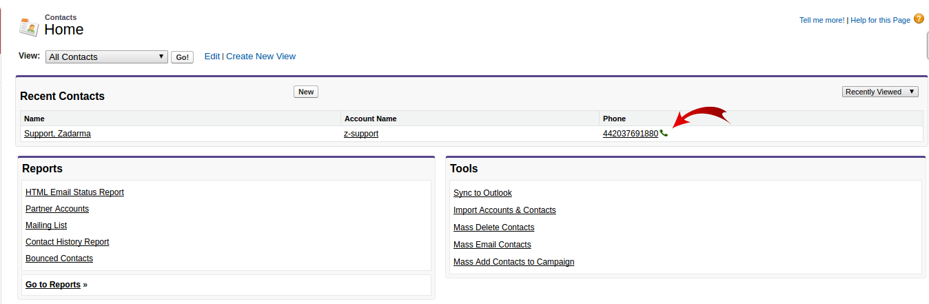The width and height of the screenshot is (929, 304).
Task: Click the orange help question mark icon
Action: pos(919,19)
